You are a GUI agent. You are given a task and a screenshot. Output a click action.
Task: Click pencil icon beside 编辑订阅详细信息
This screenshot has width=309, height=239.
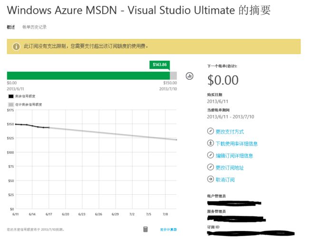click(x=210, y=155)
